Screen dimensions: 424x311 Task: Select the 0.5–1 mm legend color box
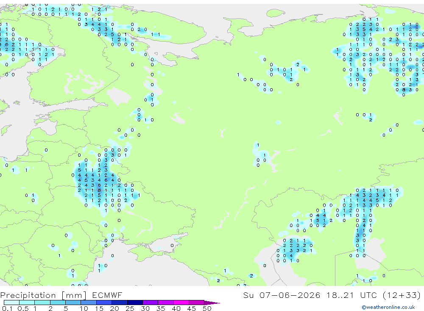click(x=27, y=303)
